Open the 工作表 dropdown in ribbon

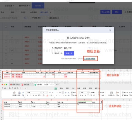point(102,95)
